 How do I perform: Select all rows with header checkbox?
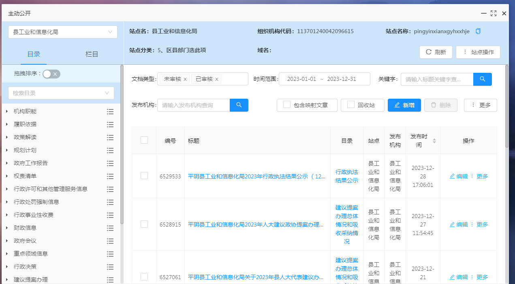coord(144,140)
